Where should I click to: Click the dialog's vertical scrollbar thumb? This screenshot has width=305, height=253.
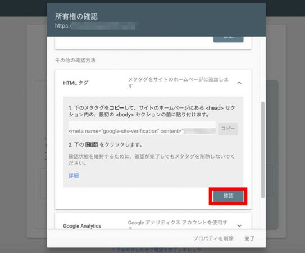click(x=263, y=150)
